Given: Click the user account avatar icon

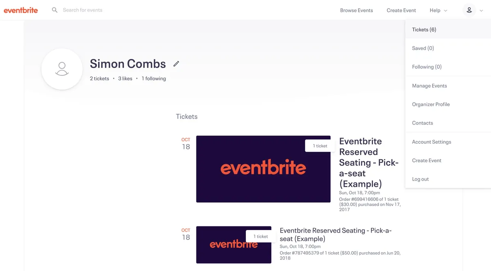Looking at the screenshot, I should (469, 10).
